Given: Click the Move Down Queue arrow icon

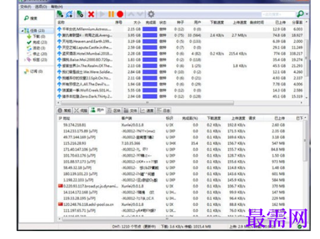Looking at the screenshot, I should [x=140, y=15].
